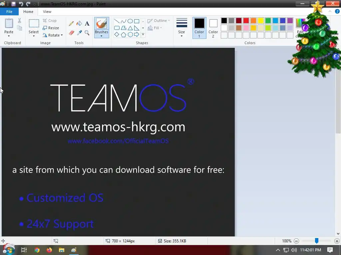Select the Fill with color bucket tool

(79, 24)
